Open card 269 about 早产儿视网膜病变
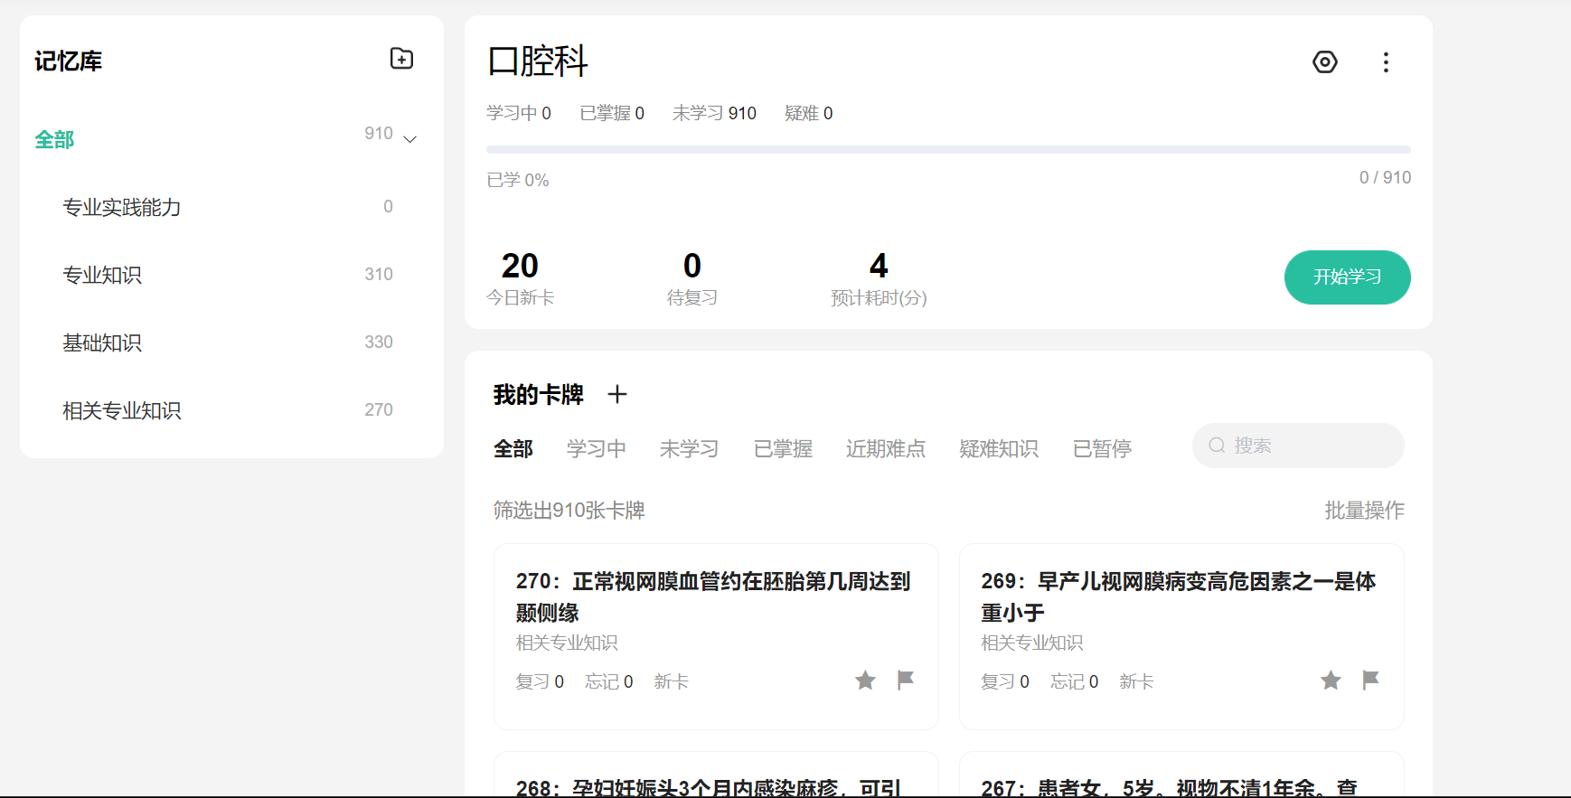1571x798 pixels. [1181, 636]
